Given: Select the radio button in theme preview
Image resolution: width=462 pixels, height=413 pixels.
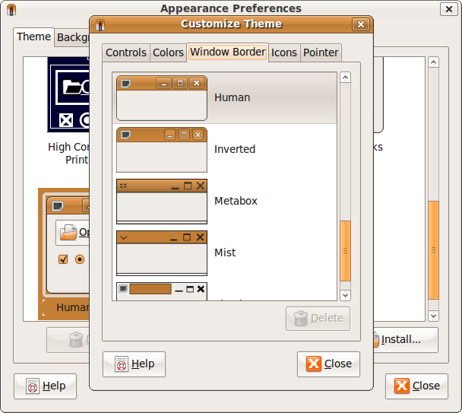Looking at the screenshot, I should click(80, 259).
